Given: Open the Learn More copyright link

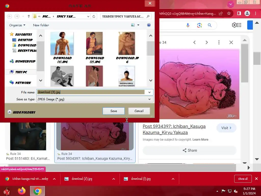Looking at the screenshot, I should coord(200,140).
